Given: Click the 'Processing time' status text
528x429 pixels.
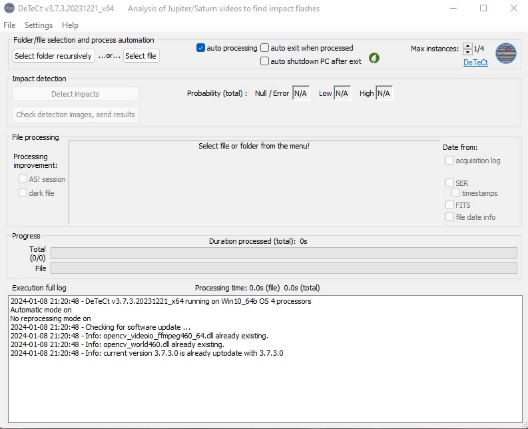Looking at the screenshot, I should (x=257, y=288).
